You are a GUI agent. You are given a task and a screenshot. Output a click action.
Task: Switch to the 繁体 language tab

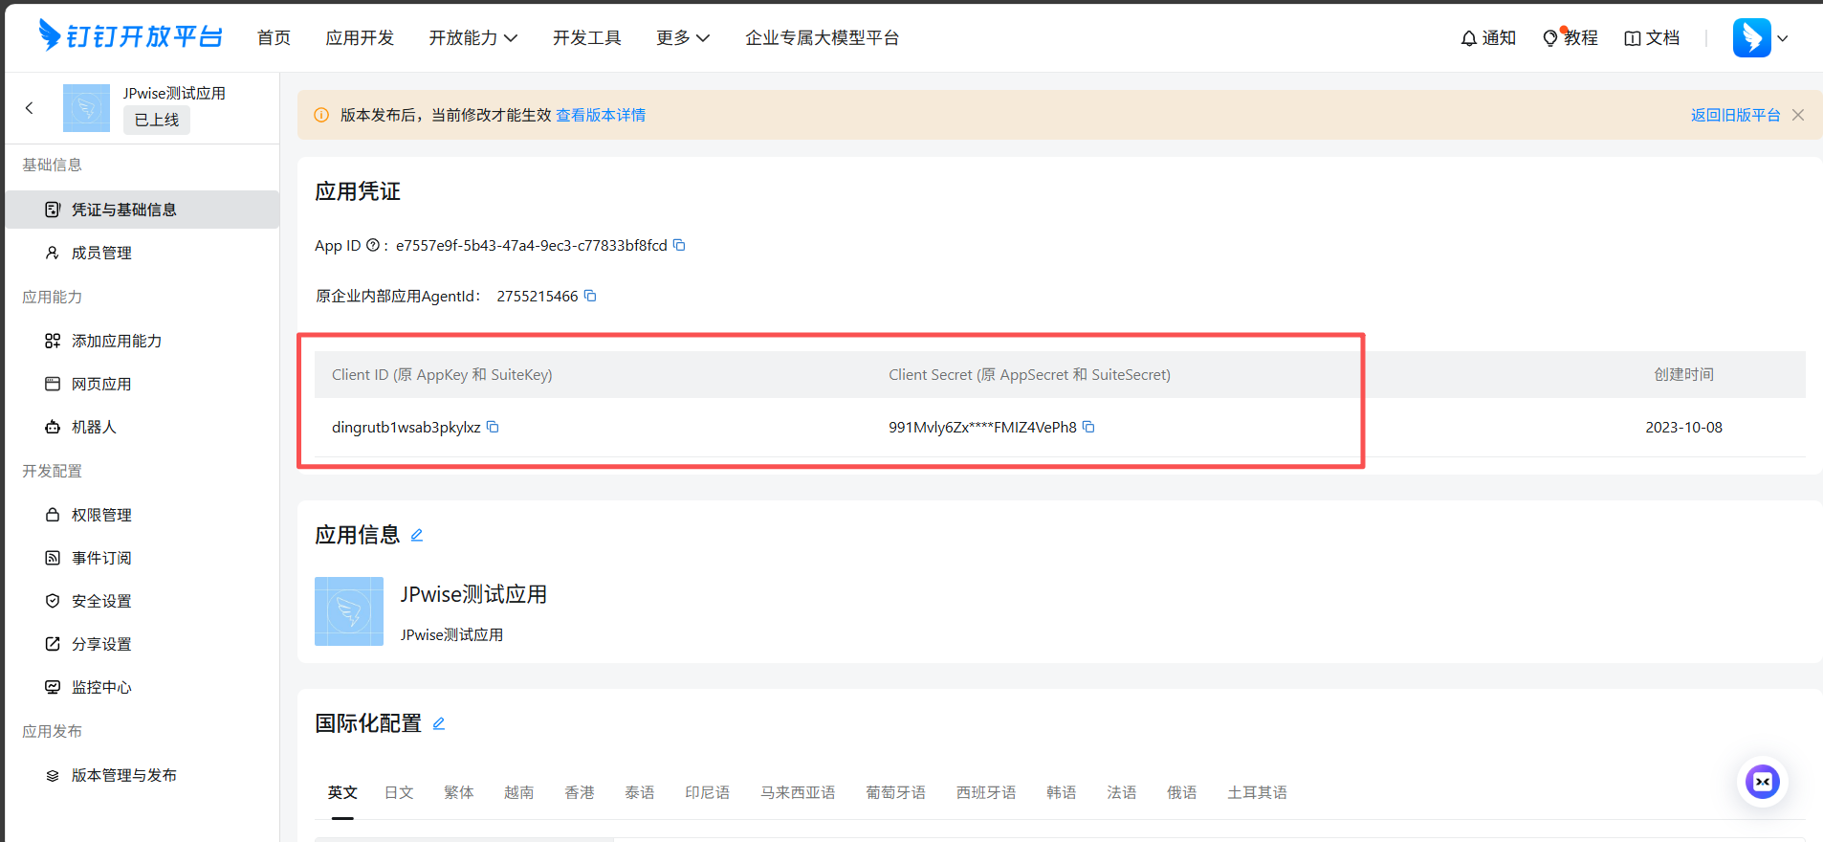459,792
